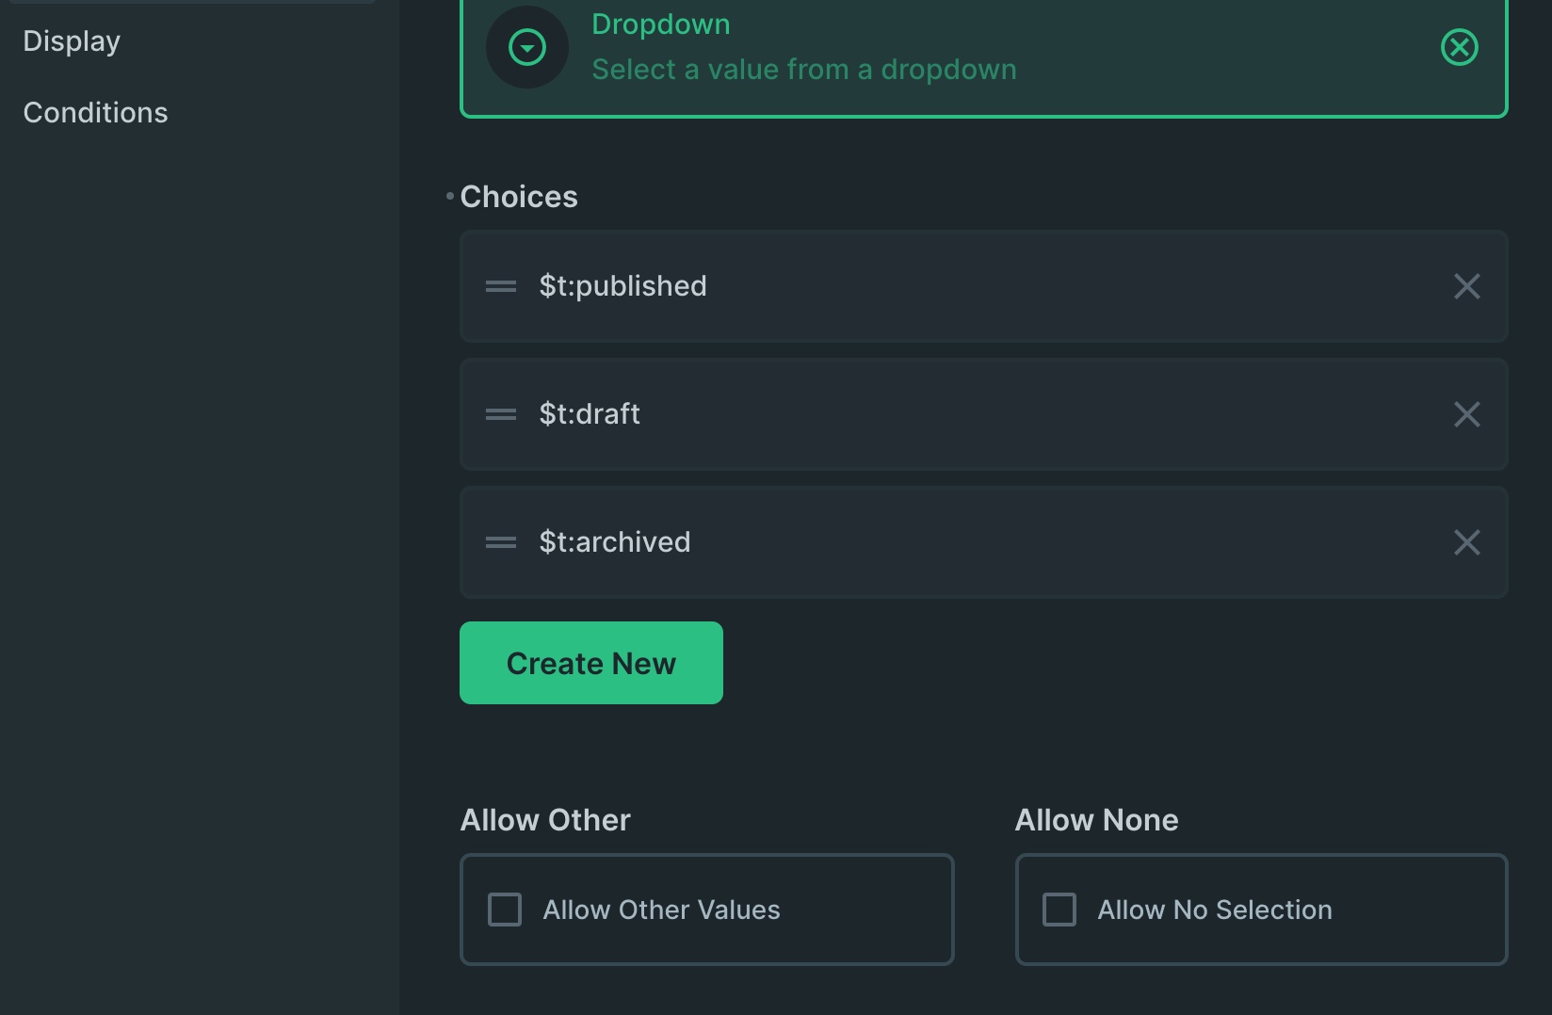Delete the $t:published choice
This screenshot has height=1015, width=1552.
[1466, 286]
